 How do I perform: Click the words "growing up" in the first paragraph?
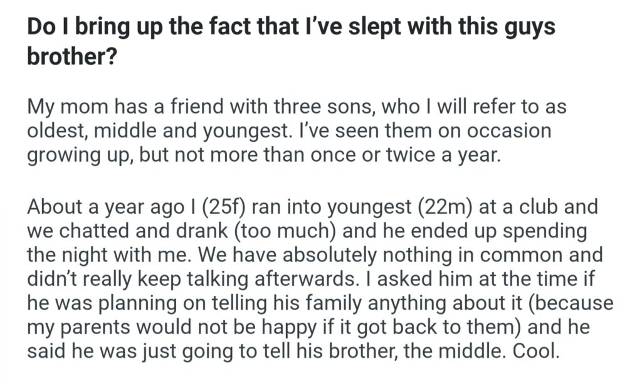click(x=82, y=155)
